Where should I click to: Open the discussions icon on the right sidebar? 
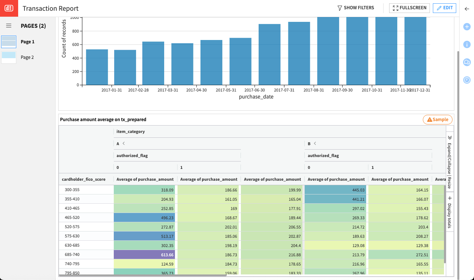tap(467, 62)
